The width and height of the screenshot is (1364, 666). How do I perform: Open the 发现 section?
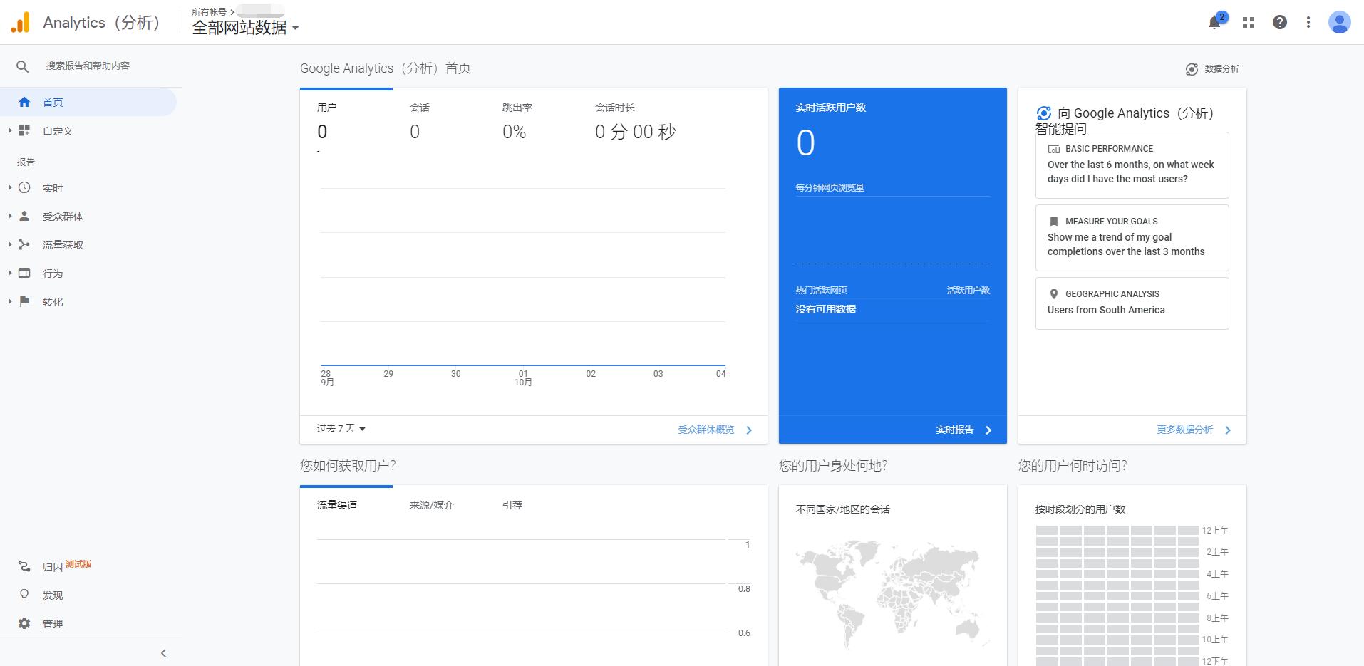51,595
